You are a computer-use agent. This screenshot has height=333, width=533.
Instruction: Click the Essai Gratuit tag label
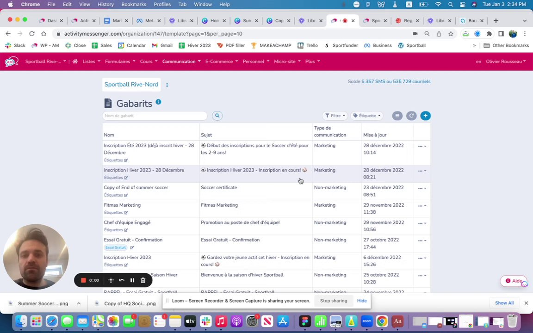(x=116, y=248)
